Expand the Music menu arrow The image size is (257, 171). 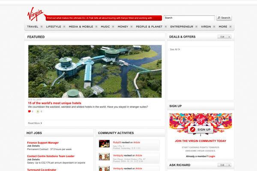[113, 27]
